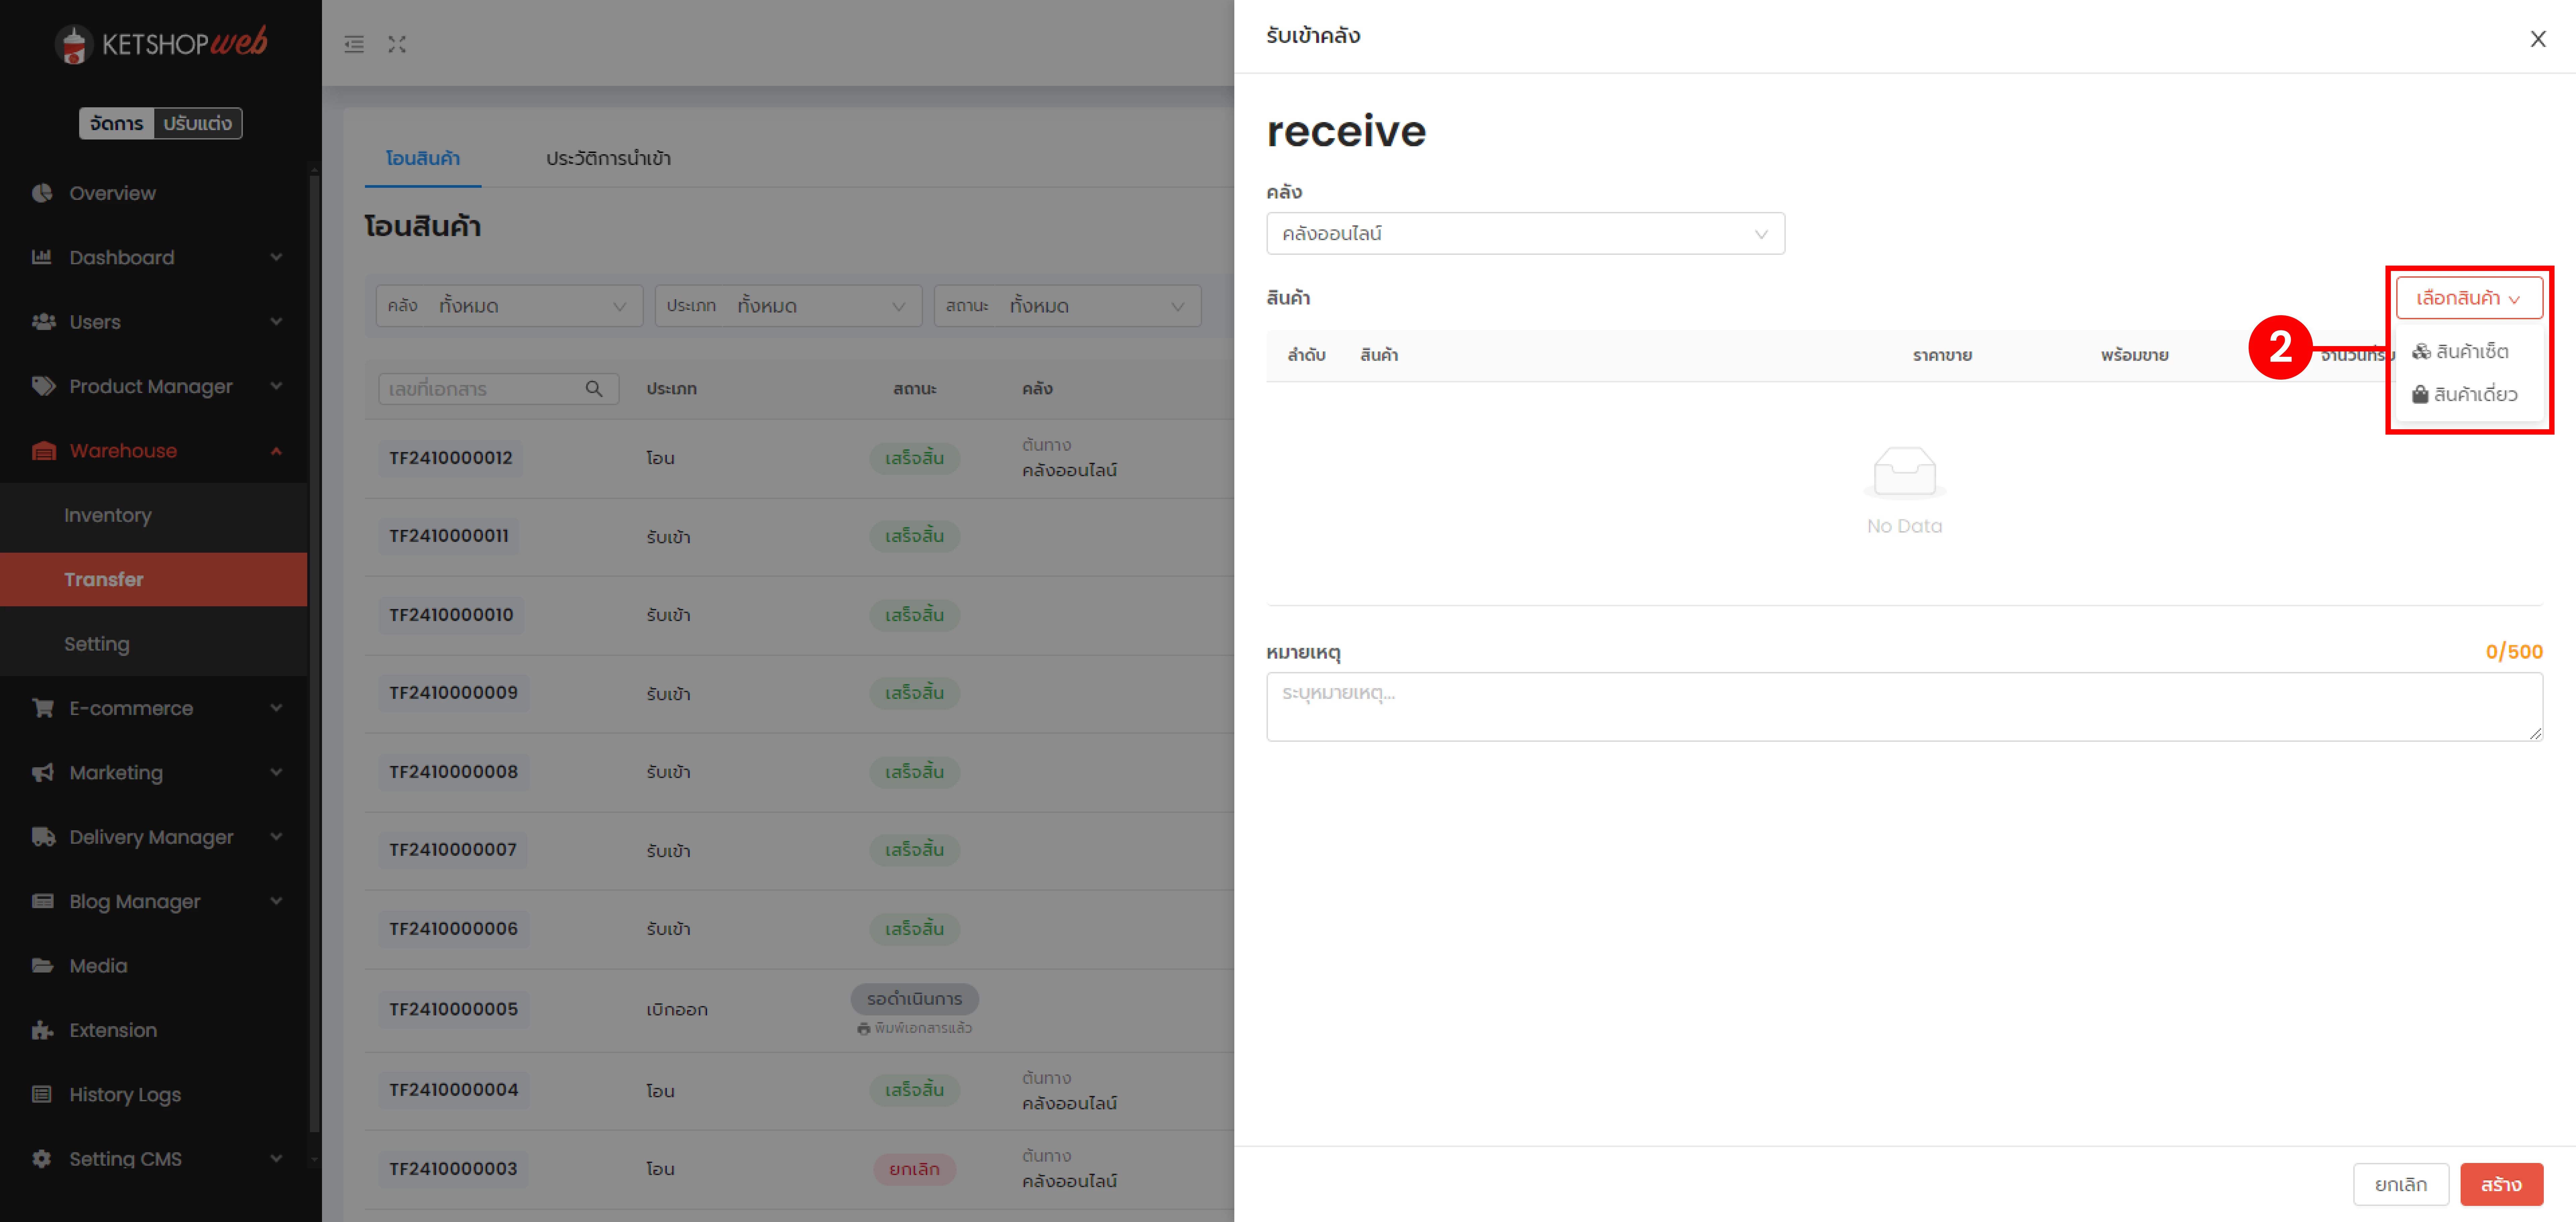Image resolution: width=2576 pixels, height=1222 pixels.
Task: Open the warehouse Setting submenu item
Action: click(153, 644)
